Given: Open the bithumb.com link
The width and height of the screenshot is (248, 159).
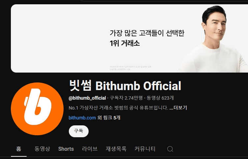Looking at the screenshot, I should click(82, 118).
